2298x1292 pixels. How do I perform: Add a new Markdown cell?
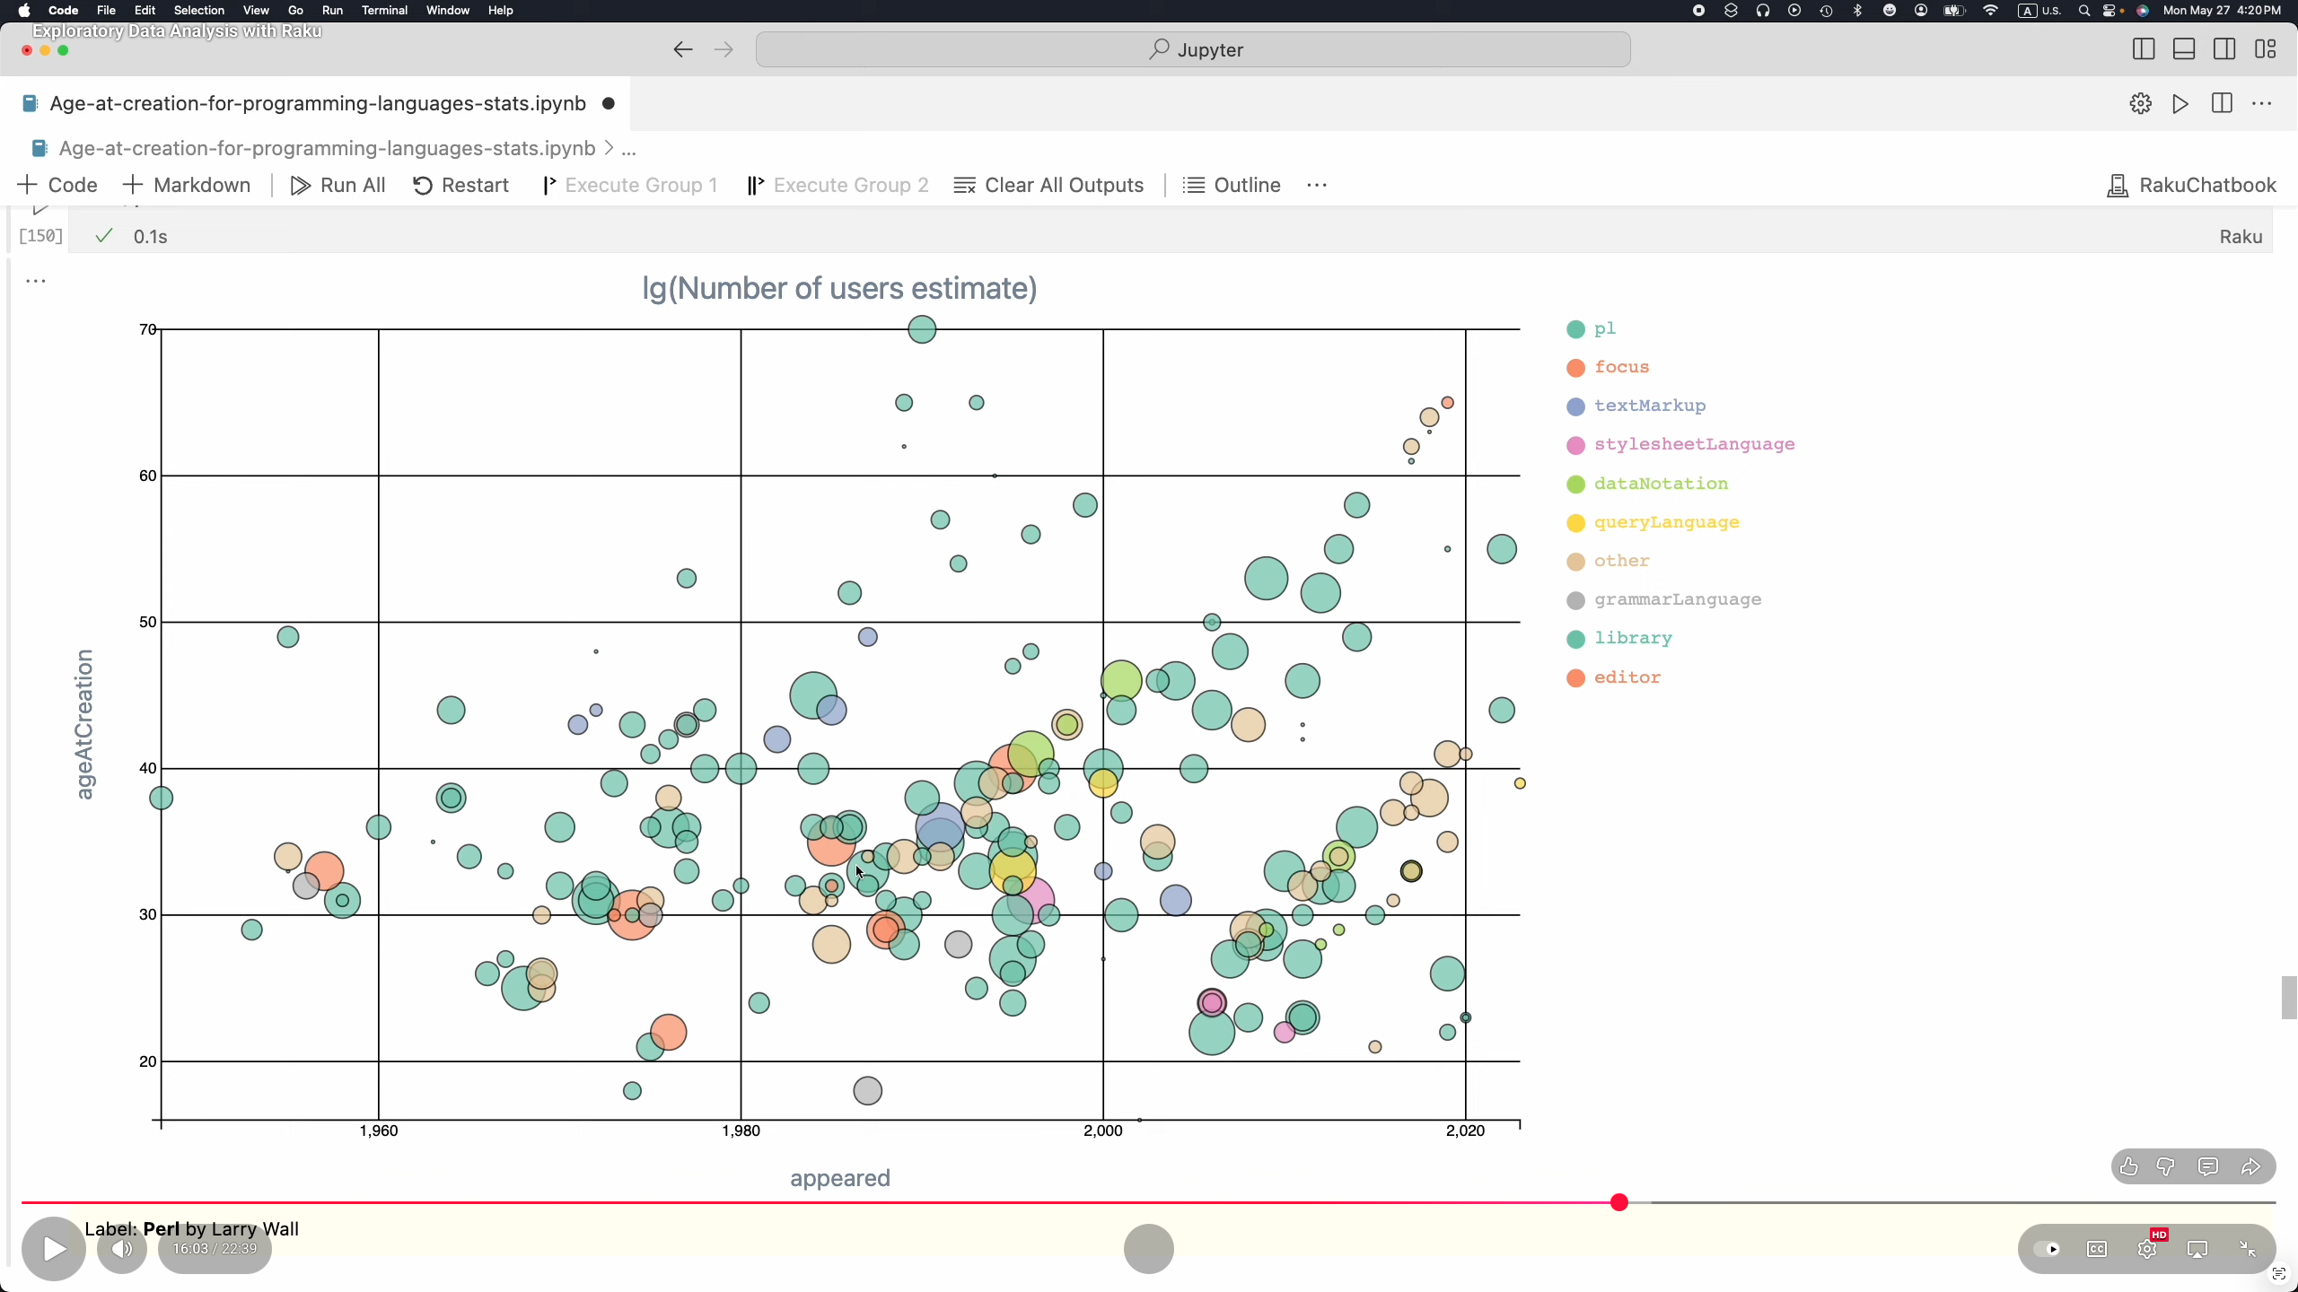coord(187,185)
